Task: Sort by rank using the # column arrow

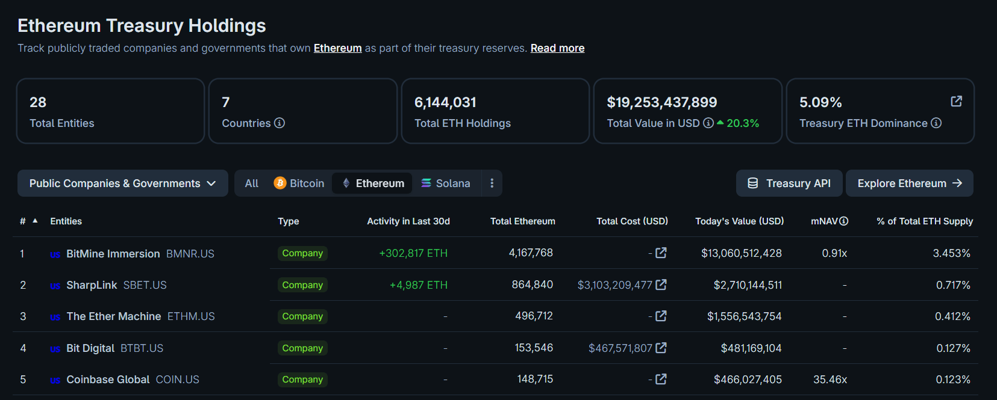Action: (35, 221)
